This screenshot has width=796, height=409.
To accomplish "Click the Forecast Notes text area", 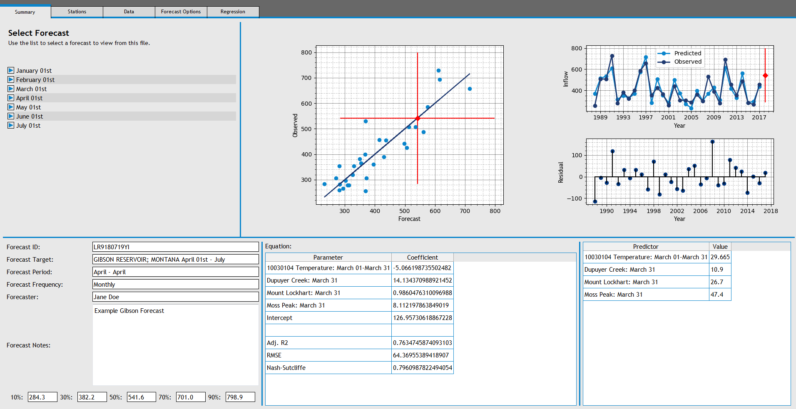I will point(175,345).
